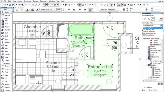Choose 02 Demolition Plan filter option
The image size is (164, 92).
click(x=153, y=30)
